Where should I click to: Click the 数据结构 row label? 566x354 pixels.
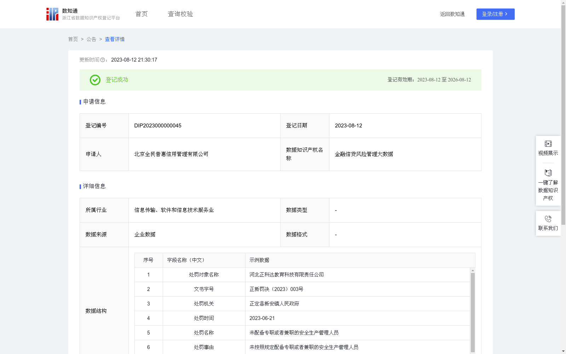(96, 311)
